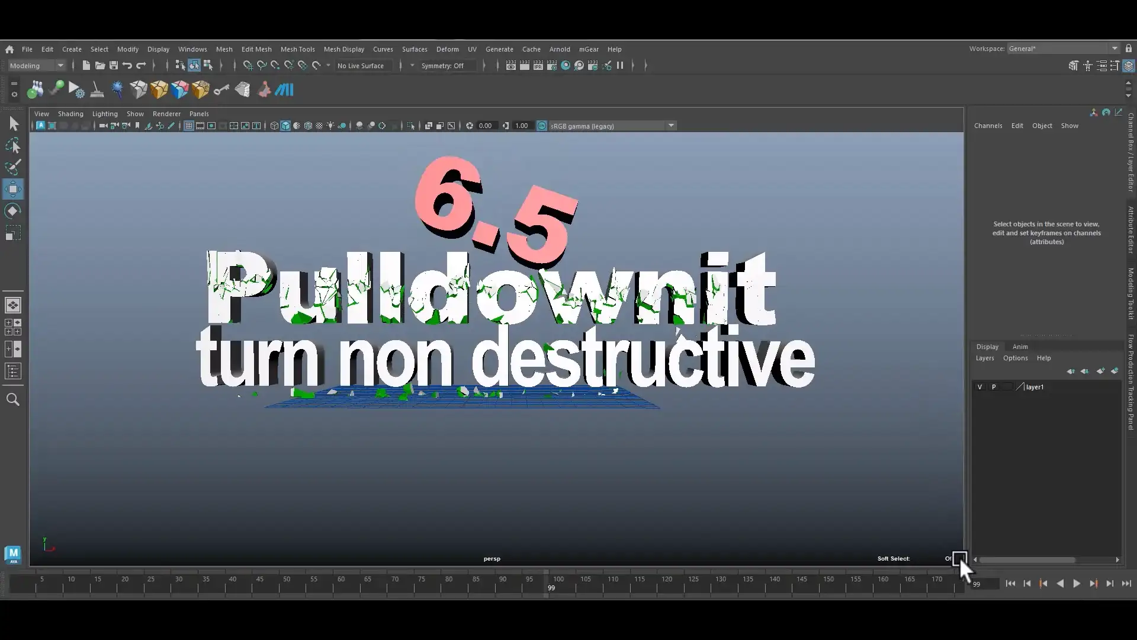Play the animation backwards
Screen dimensions: 1137x640
1060,584
